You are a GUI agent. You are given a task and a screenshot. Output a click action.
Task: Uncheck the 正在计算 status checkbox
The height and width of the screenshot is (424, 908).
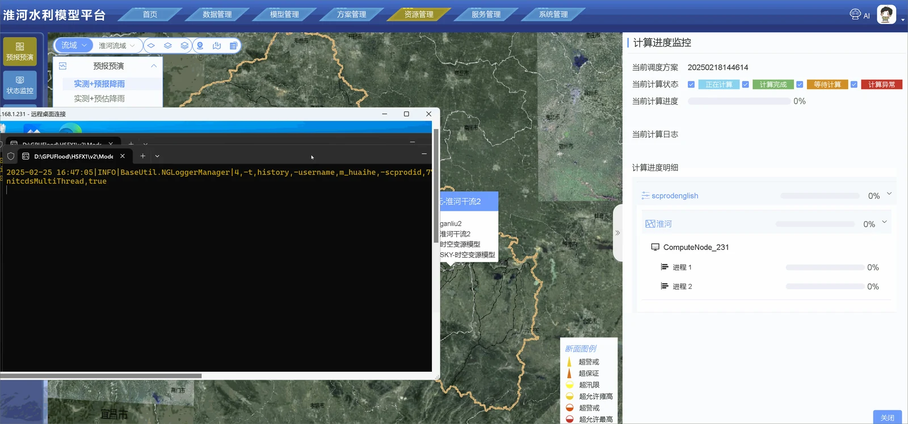pyautogui.click(x=691, y=84)
